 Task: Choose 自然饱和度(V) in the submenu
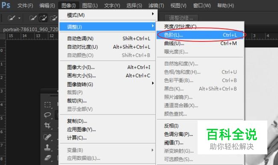pyautogui.click(x=200, y=63)
